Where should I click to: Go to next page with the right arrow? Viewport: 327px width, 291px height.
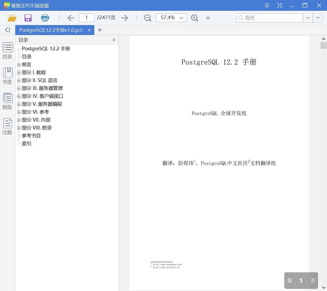tap(125, 18)
